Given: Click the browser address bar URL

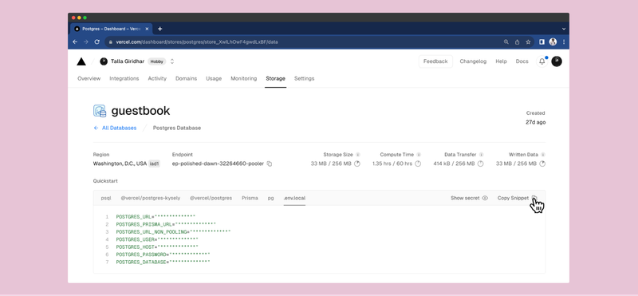Looking at the screenshot, I should (x=197, y=42).
